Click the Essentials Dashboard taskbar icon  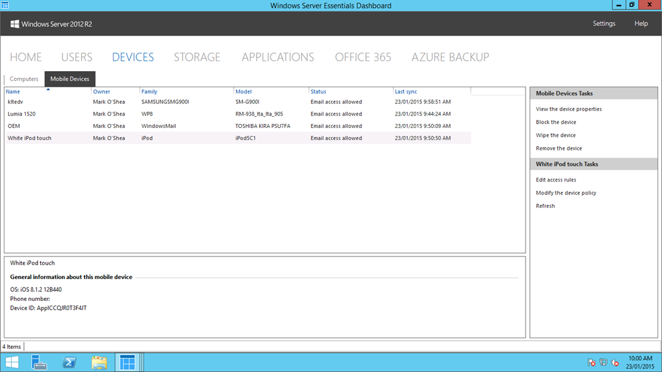[x=128, y=362]
